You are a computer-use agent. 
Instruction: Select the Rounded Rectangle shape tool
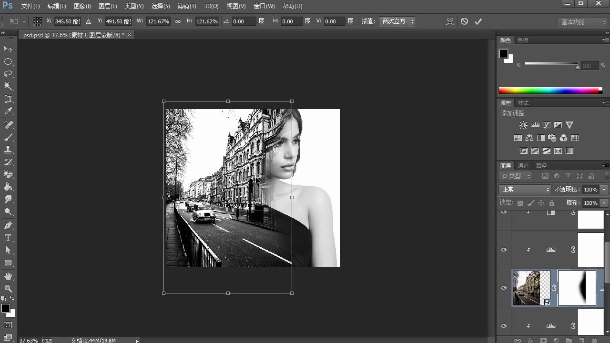[x=8, y=262]
